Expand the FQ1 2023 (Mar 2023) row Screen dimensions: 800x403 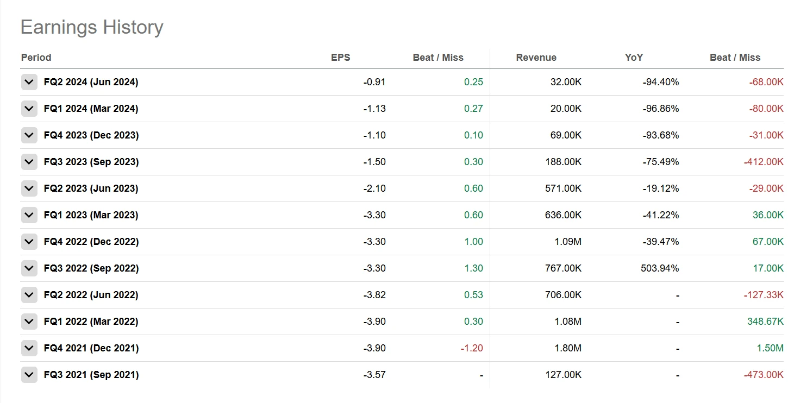pos(29,216)
